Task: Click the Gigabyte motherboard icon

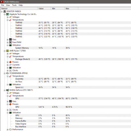Action: [x=8, y=14]
